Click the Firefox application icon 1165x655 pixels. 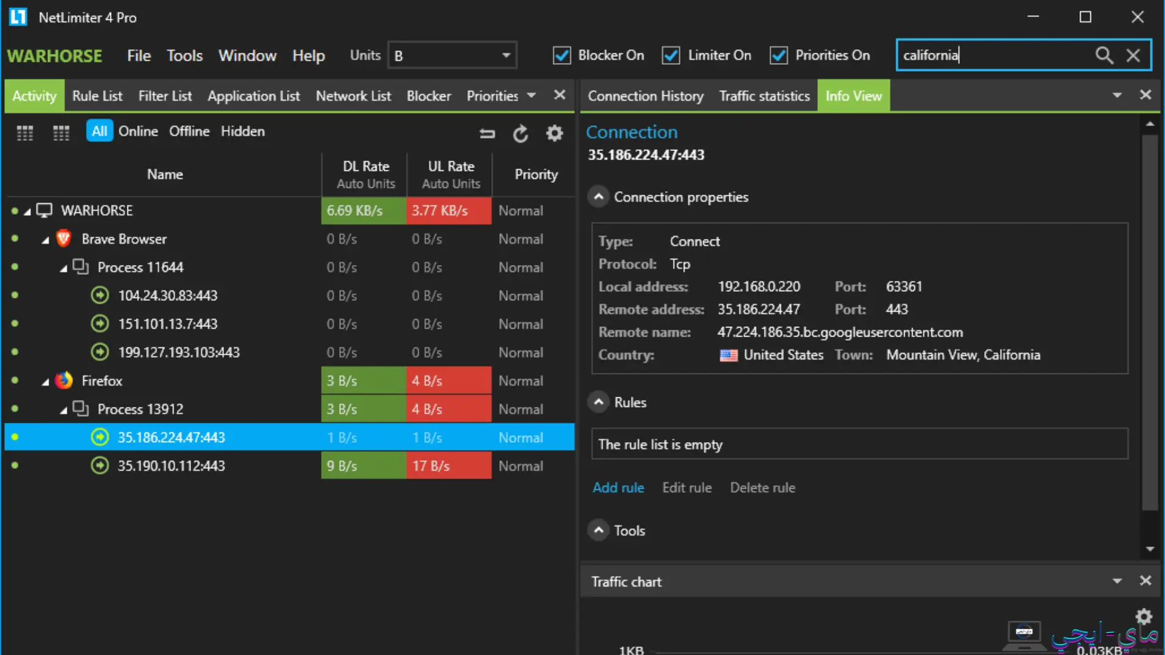tap(64, 380)
